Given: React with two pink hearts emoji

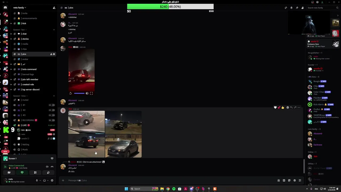Looking at the screenshot, I should pyautogui.click(x=279, y=107).
